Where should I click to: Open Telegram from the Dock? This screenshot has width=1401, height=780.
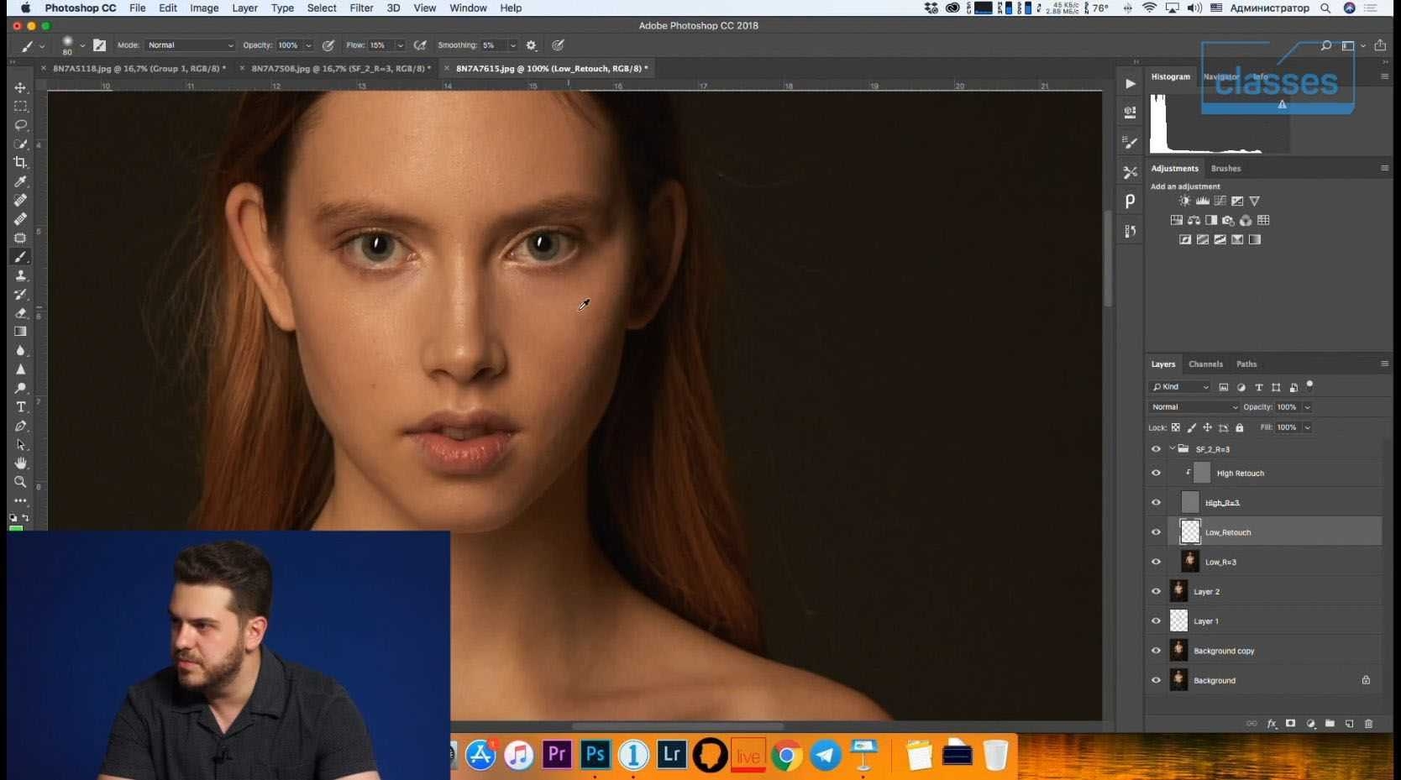click(825, 756)
